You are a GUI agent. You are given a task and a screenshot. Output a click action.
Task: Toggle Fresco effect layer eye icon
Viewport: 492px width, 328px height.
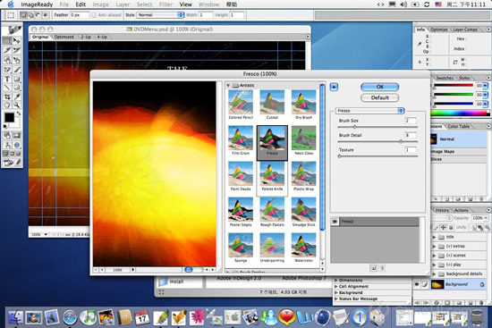335,222
